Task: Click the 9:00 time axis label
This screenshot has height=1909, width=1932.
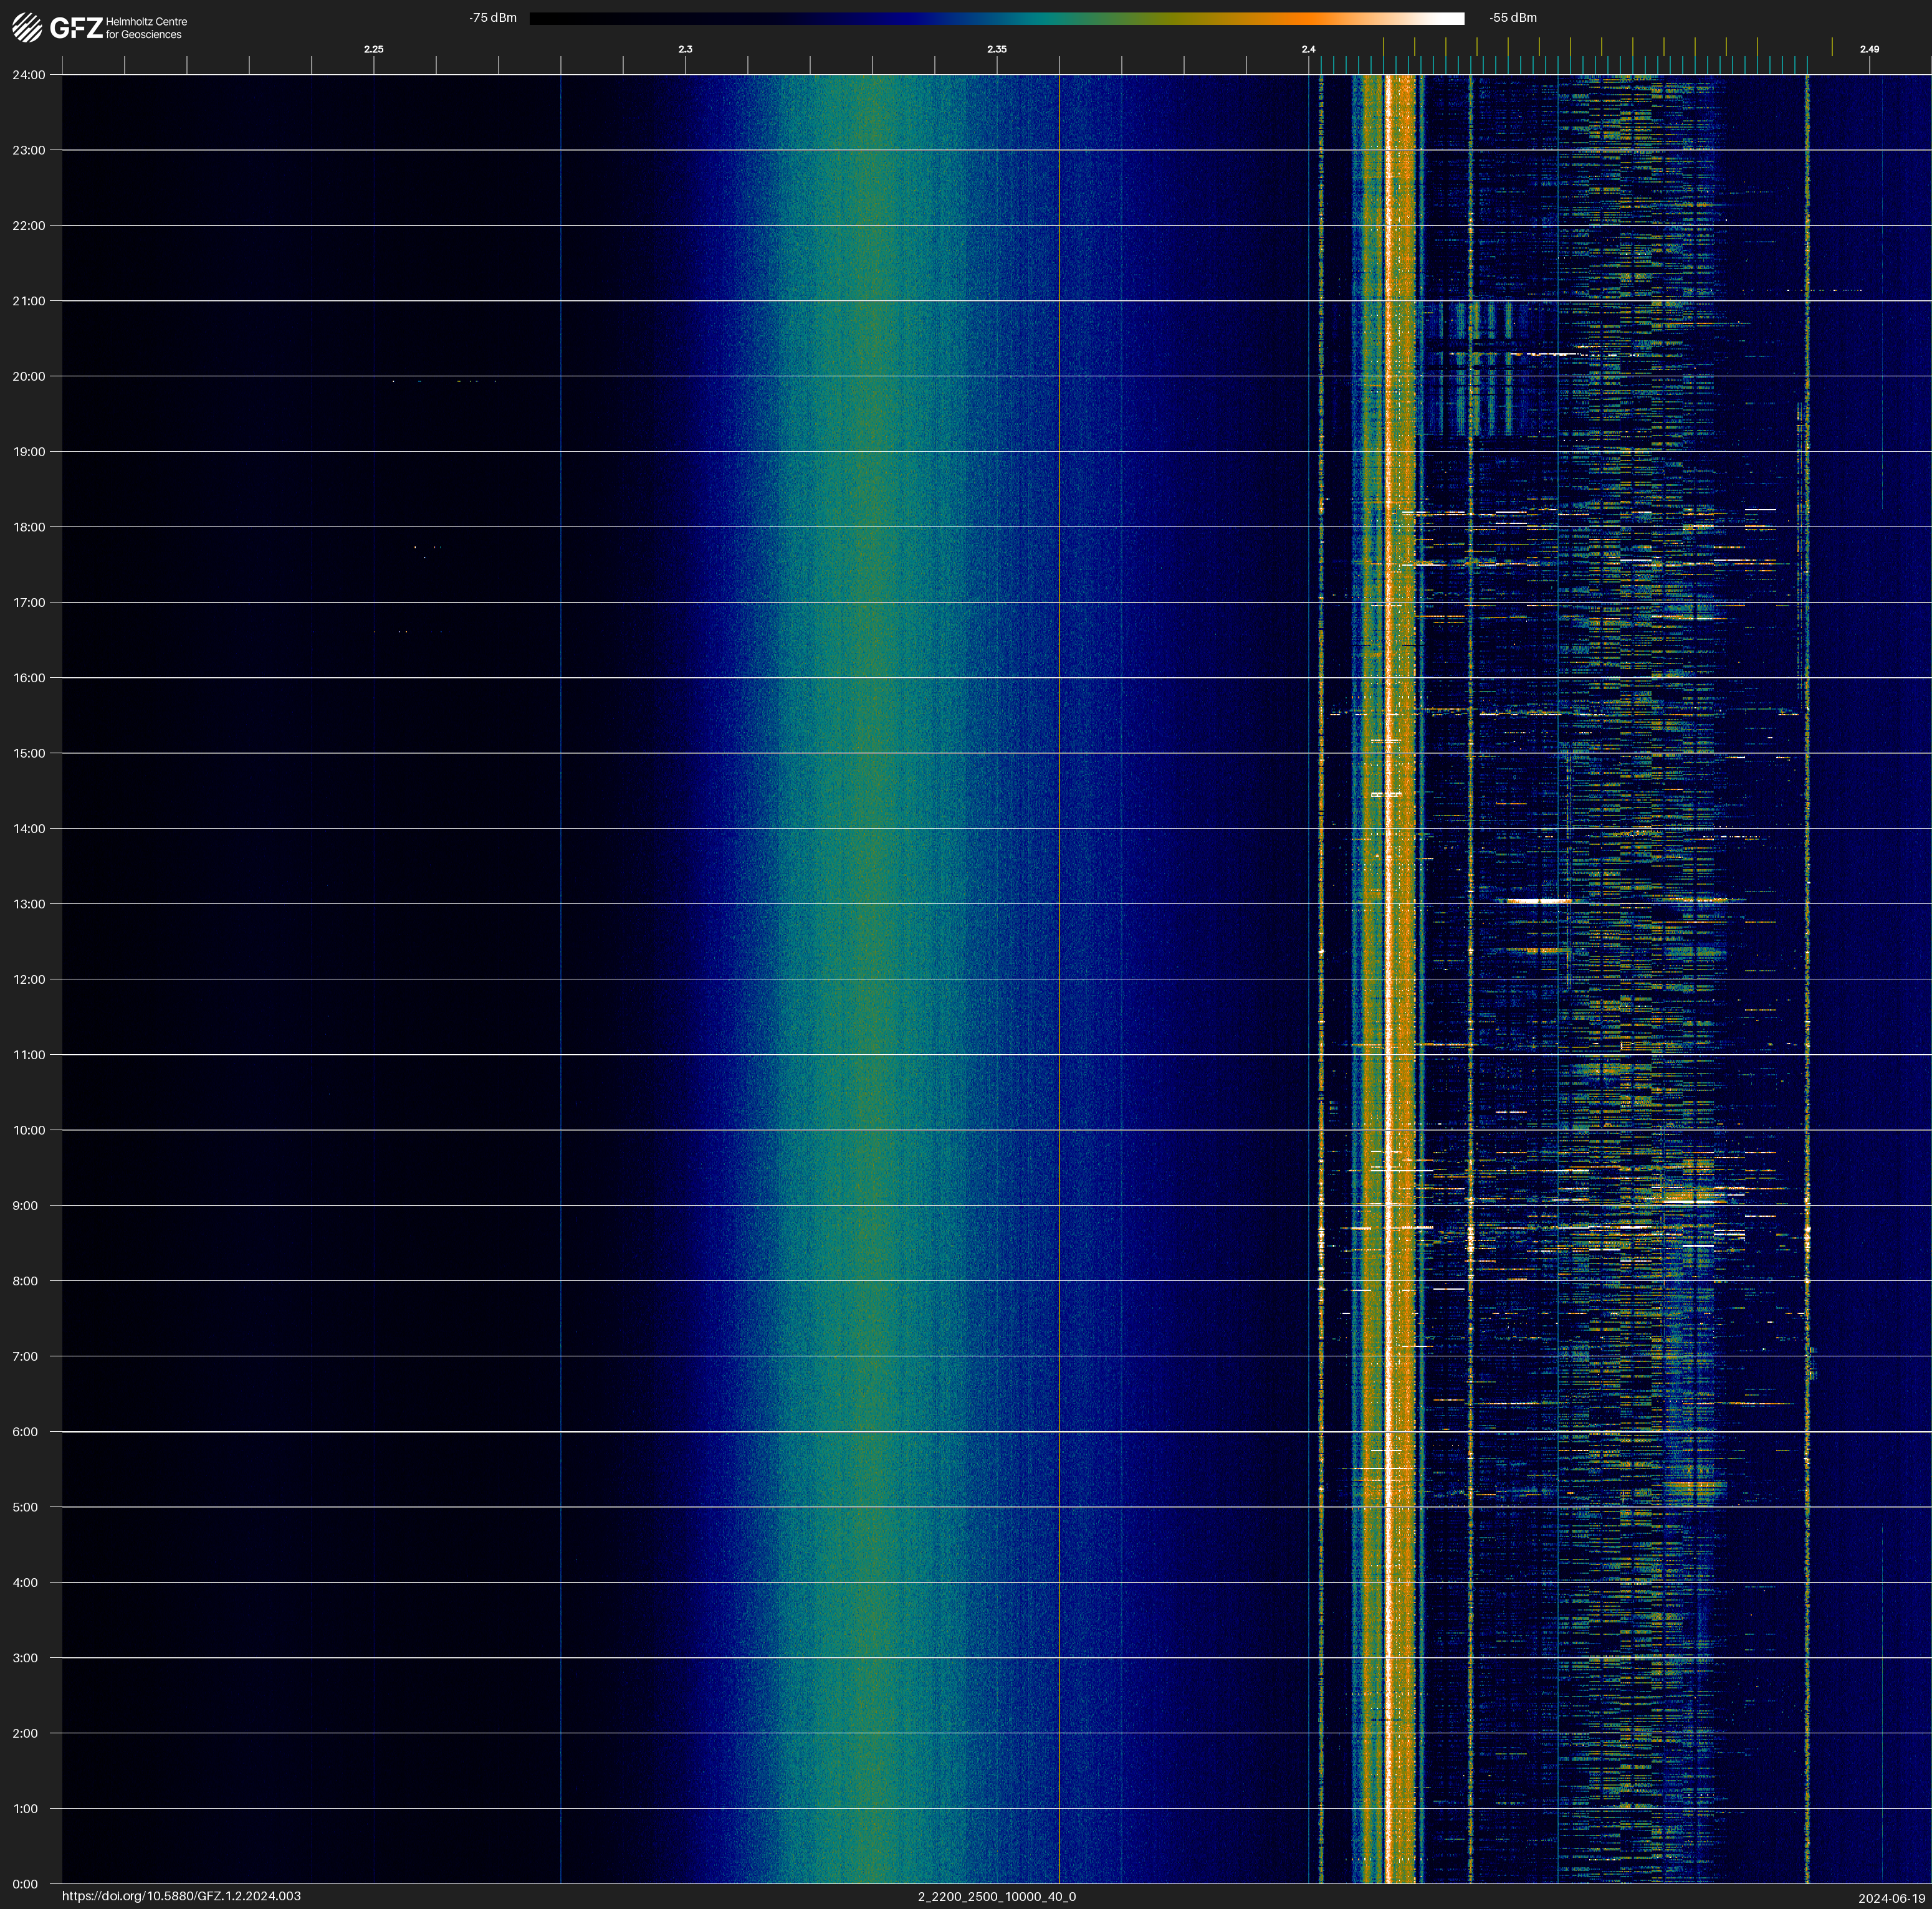Action: tap(26, 1206)
